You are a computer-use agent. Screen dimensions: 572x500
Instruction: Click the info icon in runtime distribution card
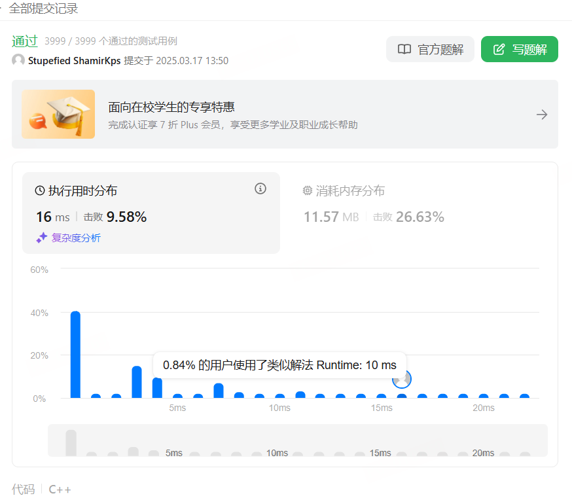[x=260, y=188]
